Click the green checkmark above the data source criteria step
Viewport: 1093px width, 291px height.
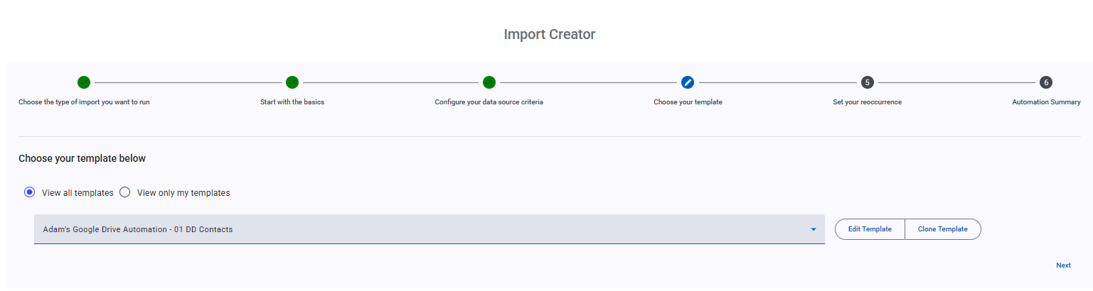489,82
